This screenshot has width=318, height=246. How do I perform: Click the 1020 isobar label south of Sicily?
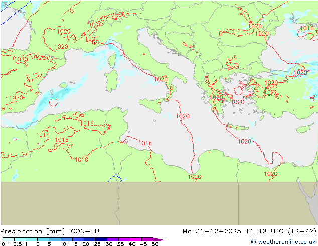pyautogui.click(x=183, y=116)
